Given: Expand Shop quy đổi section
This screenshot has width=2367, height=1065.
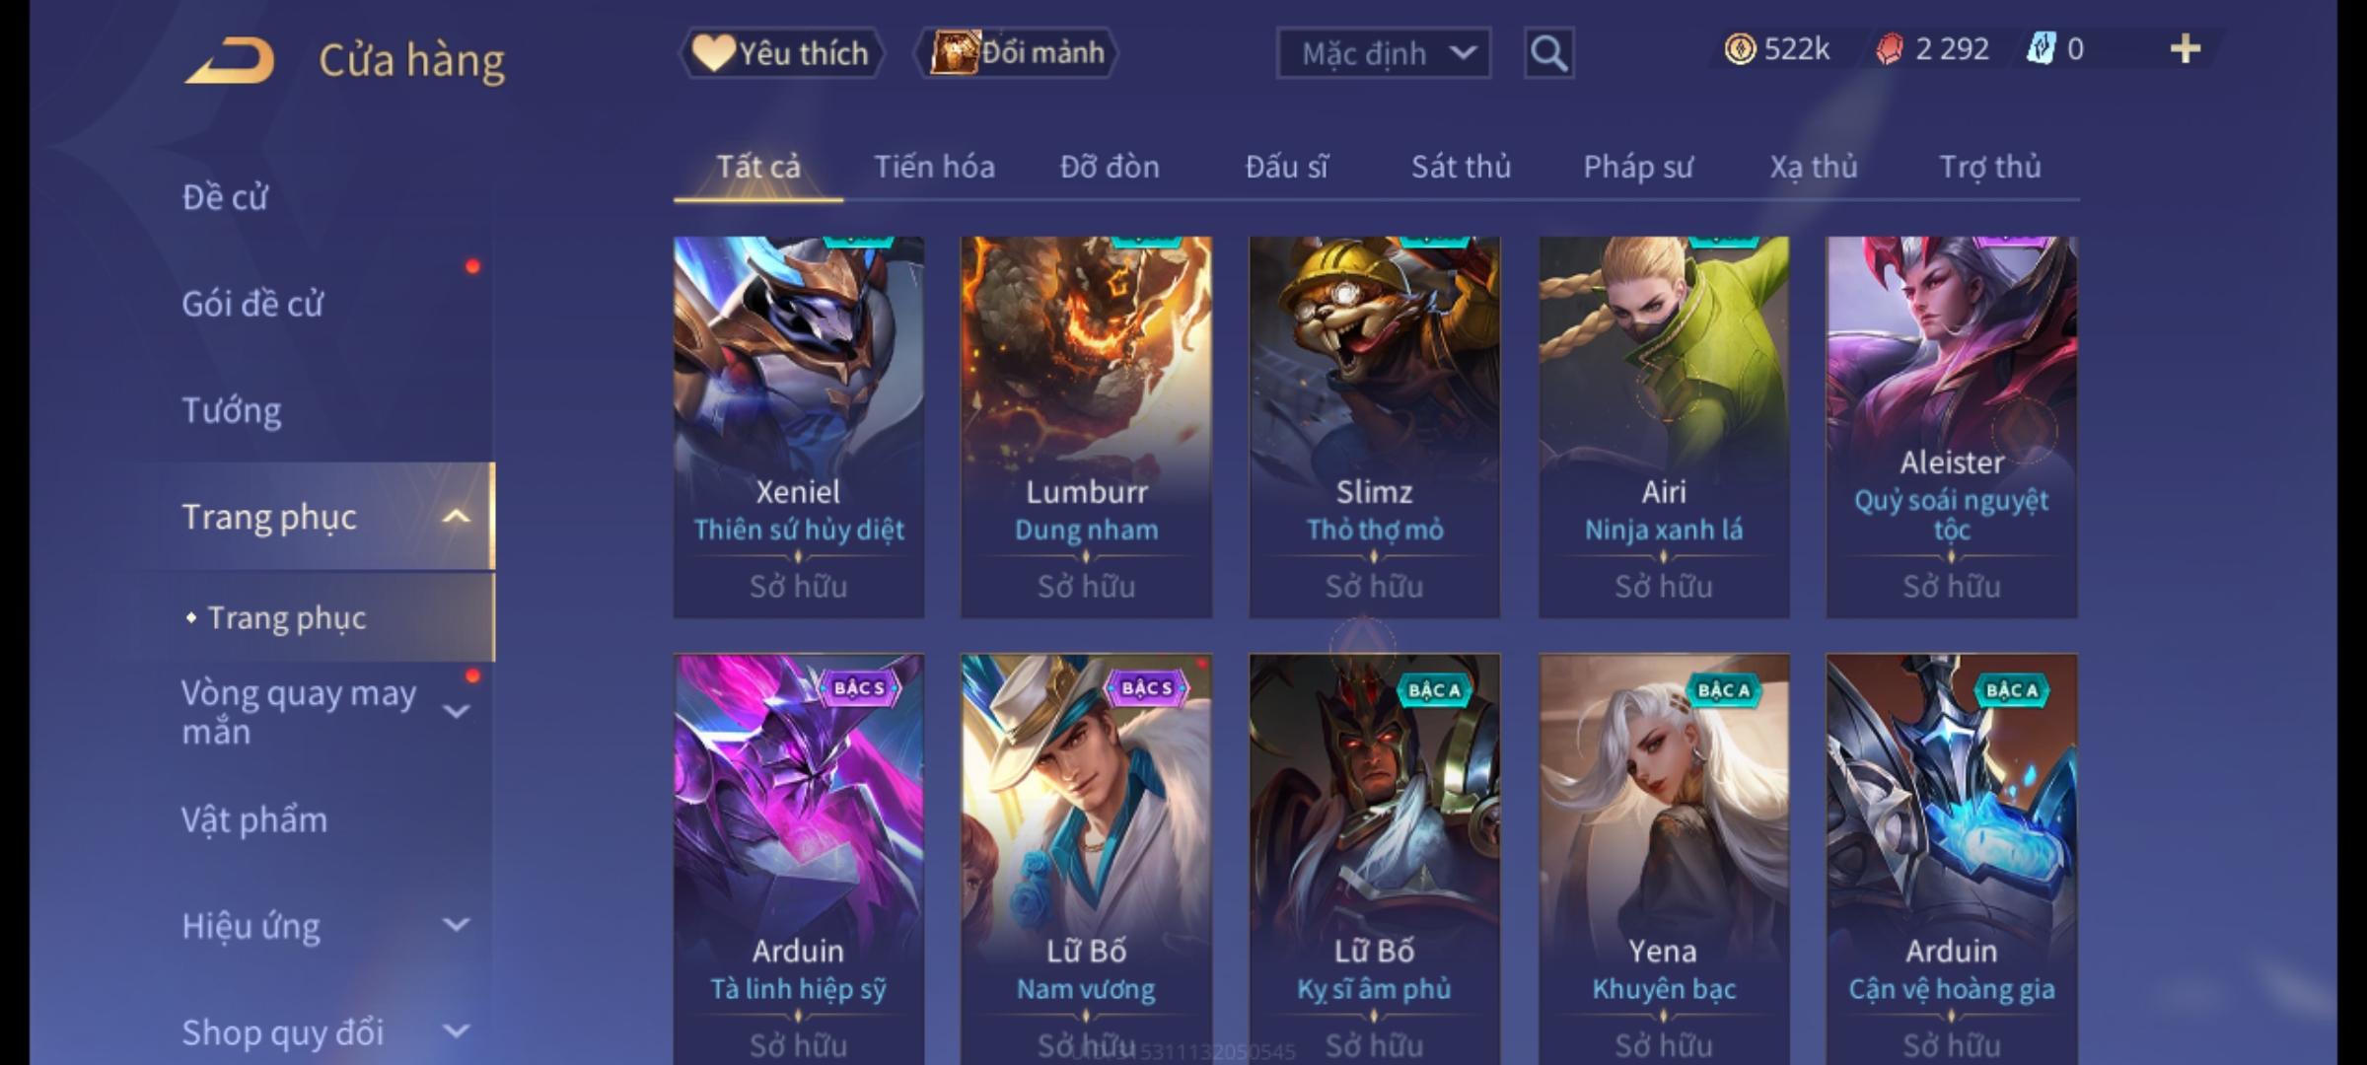Looking at the screenshot, I should click(x=456, y=1031).
